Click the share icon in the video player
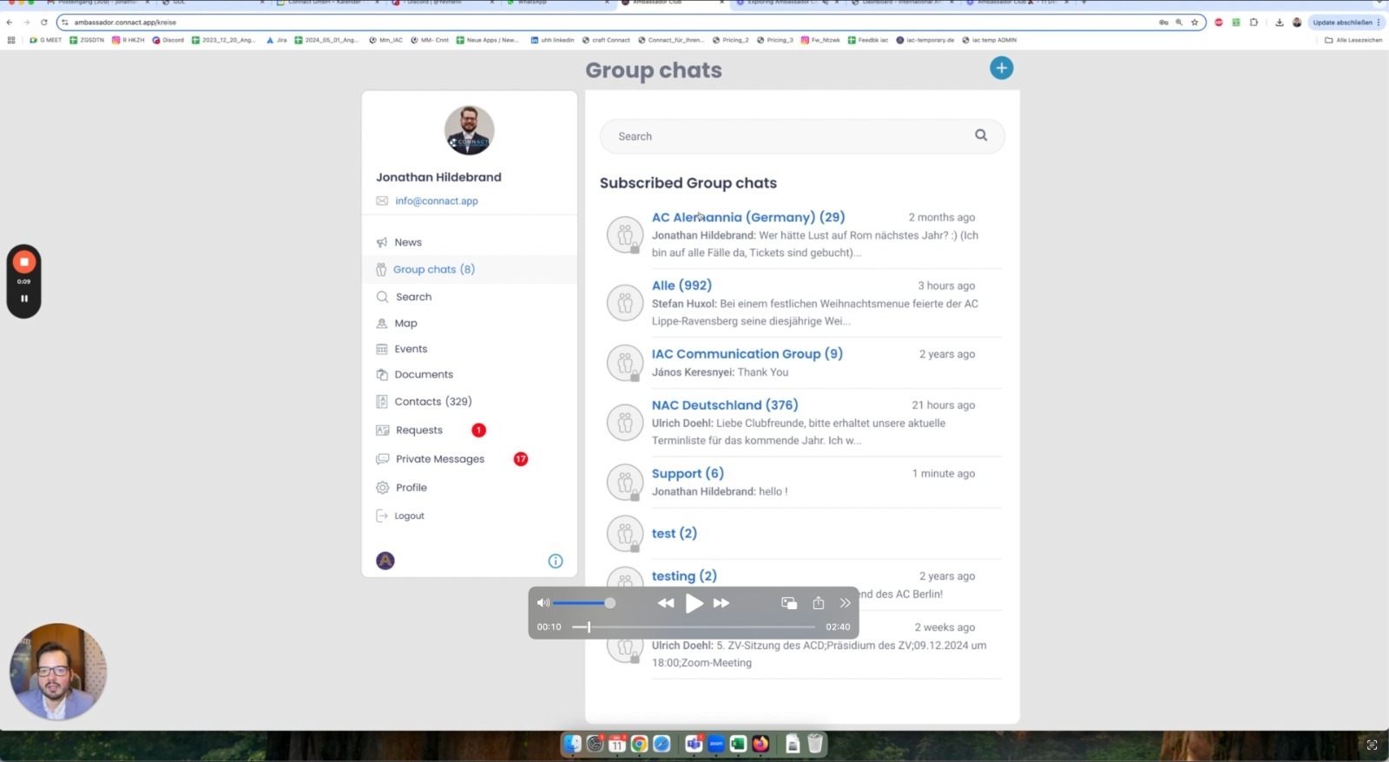Image resolution: width=1389 pixels, height=762 pixels. [818, 602]
